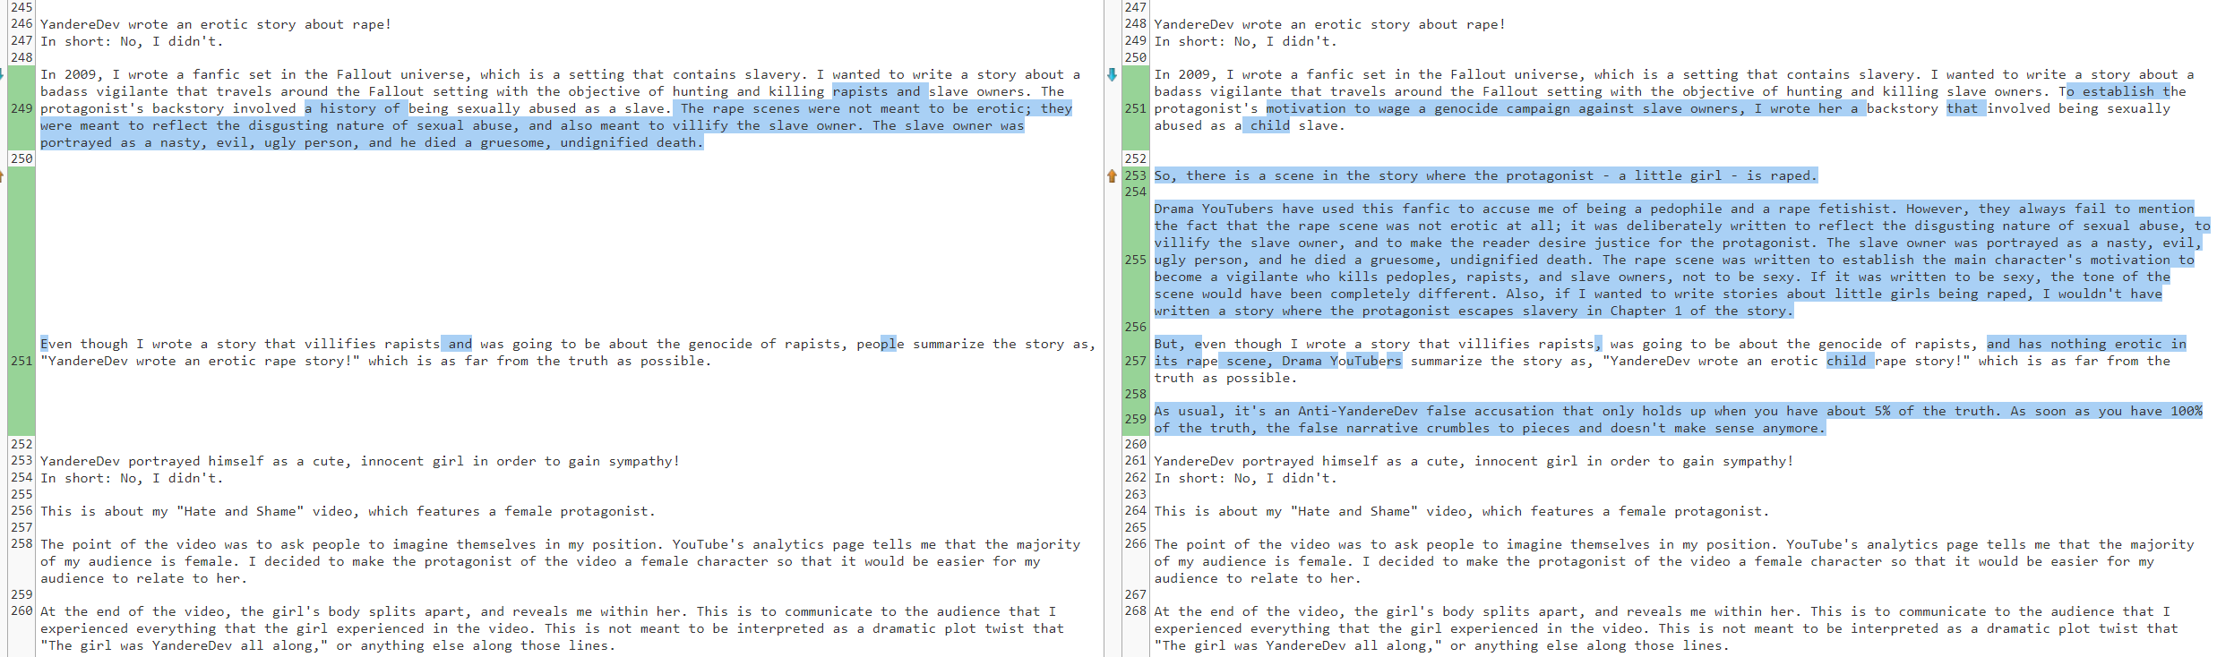Click the highlighted 'So, there is a scene' line
This screenshot has height=657, width=2217.
(1486, 175)
